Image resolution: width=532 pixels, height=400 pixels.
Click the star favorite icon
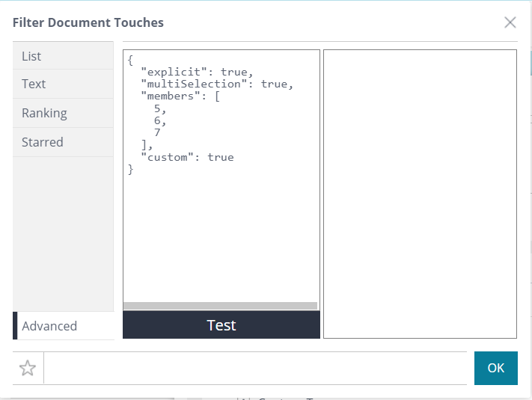(x=28, y=368)
